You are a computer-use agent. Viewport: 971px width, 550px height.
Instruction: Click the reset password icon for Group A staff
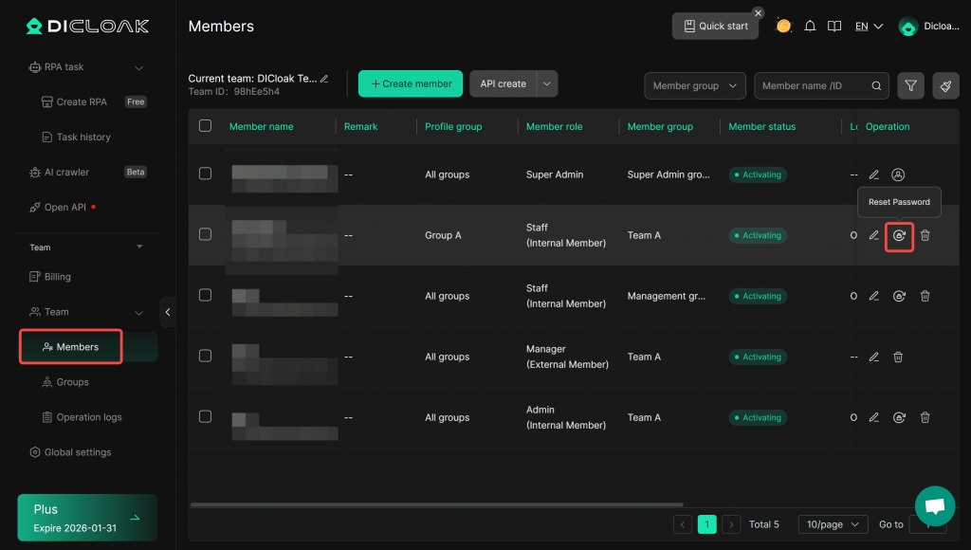coord(899,235)
